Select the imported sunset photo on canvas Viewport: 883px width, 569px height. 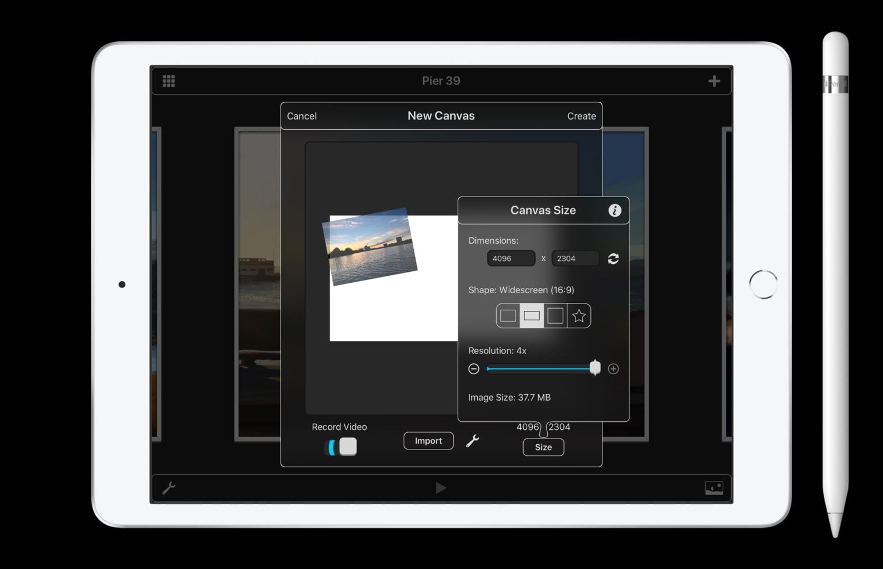(x=370, y=247)
